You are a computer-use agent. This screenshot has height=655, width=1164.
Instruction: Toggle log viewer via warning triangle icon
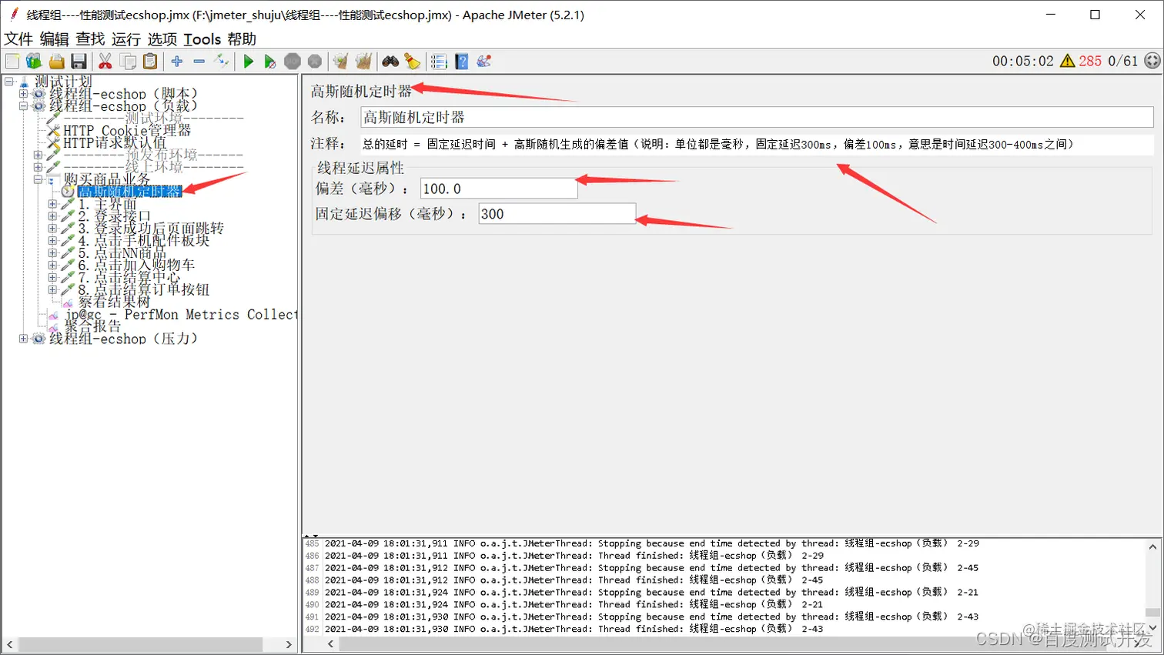(1067, 61)
